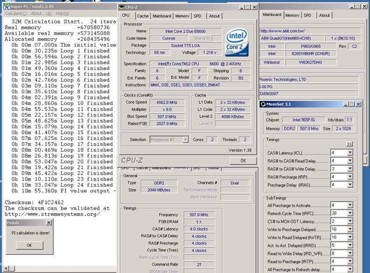Viewport: 370px width, 273px height.
Task: Open the Refresh Cycle Time (tRFC) dropdown
Action: 350,213
